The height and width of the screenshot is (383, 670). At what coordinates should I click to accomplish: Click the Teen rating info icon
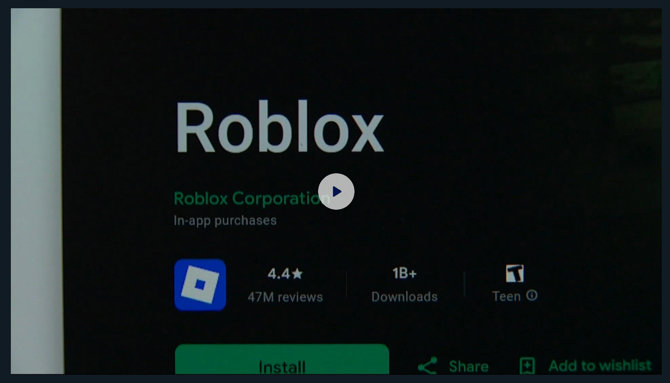click(x=532, y=295)
